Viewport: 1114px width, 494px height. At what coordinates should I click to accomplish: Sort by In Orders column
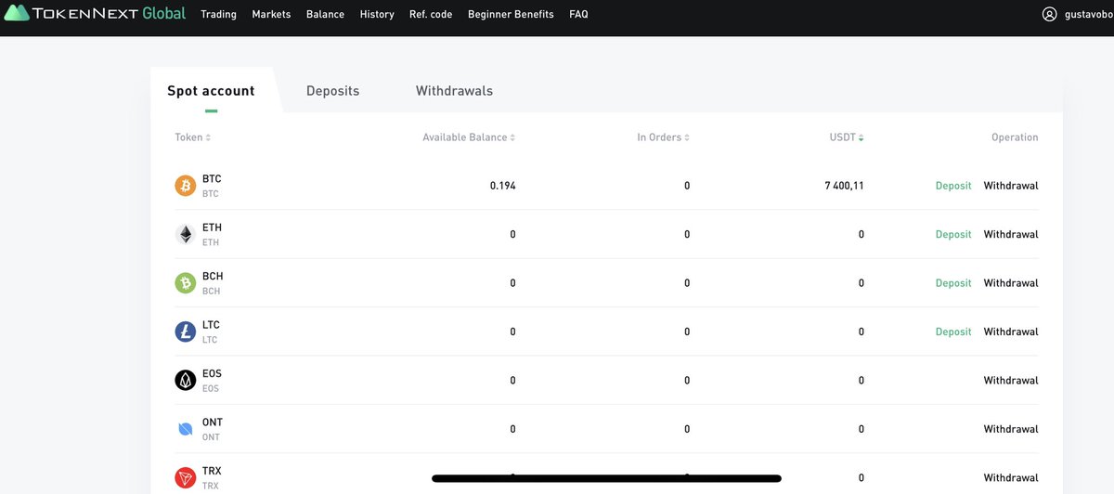(x=663, y=137)
